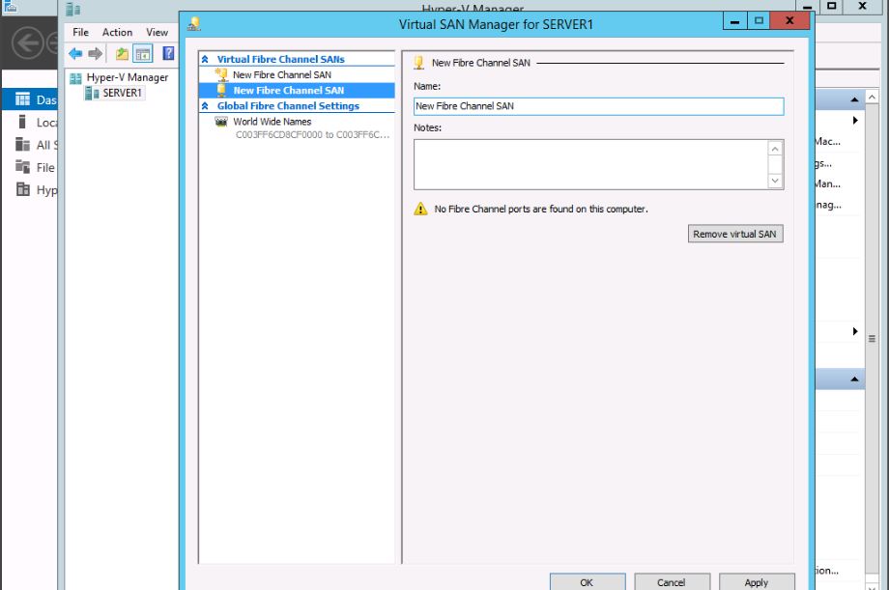Click the OK button
The height and width of the screenshot is (590, 889).
pyautogui.click(x=588, y=582)
